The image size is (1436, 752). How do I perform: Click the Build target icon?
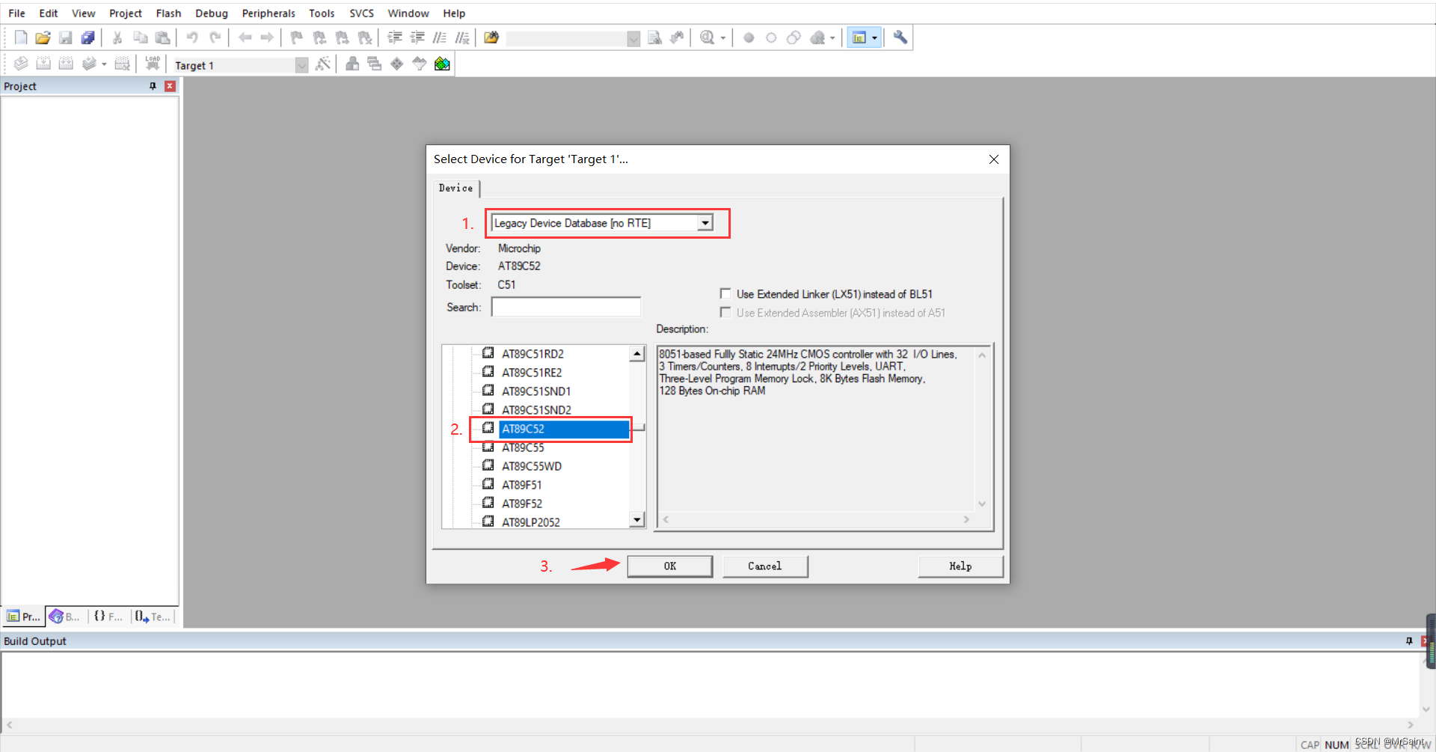43,64
